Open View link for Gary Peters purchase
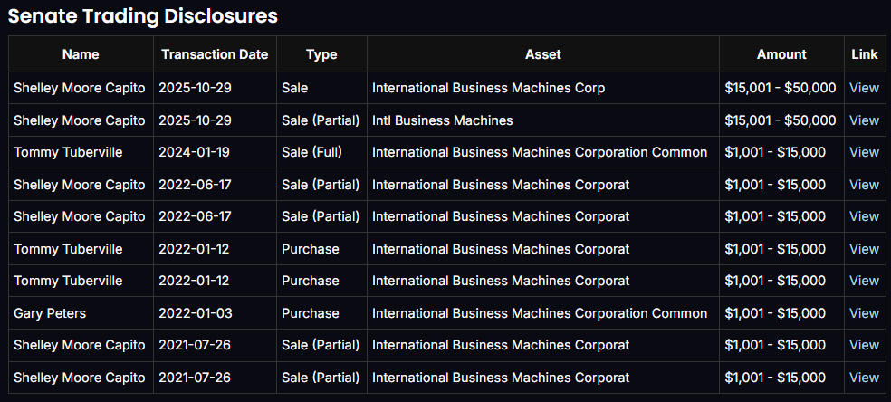Viewport: 891px width, 402px height. pos(864,313)
